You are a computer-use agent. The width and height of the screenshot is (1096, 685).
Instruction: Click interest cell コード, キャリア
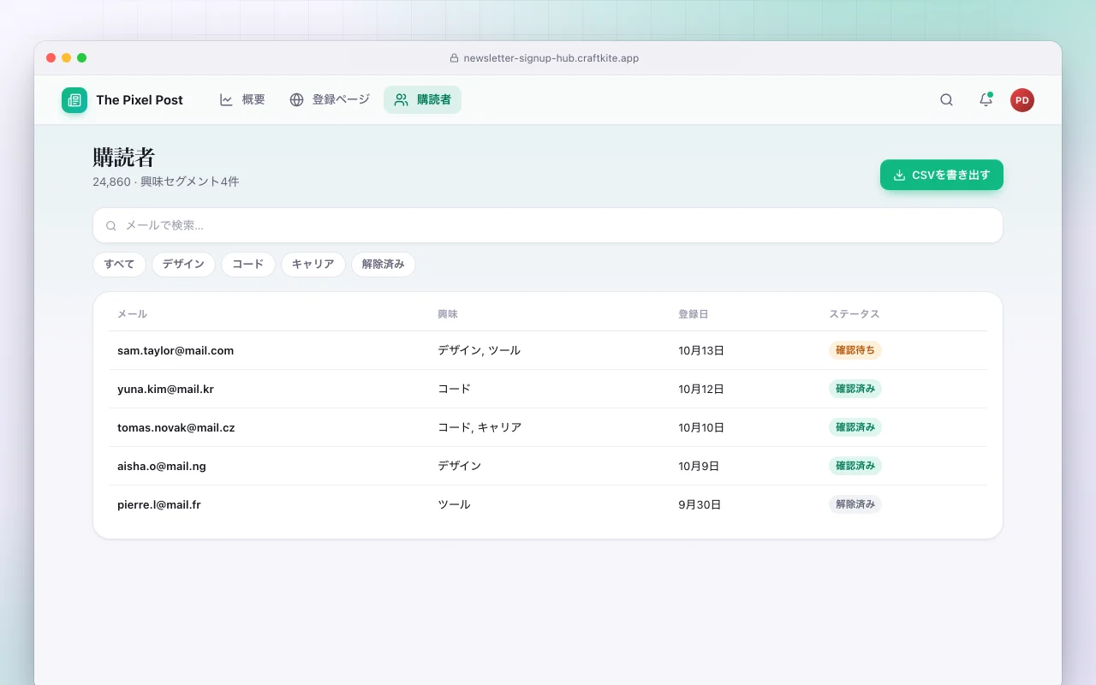point(479,427)
